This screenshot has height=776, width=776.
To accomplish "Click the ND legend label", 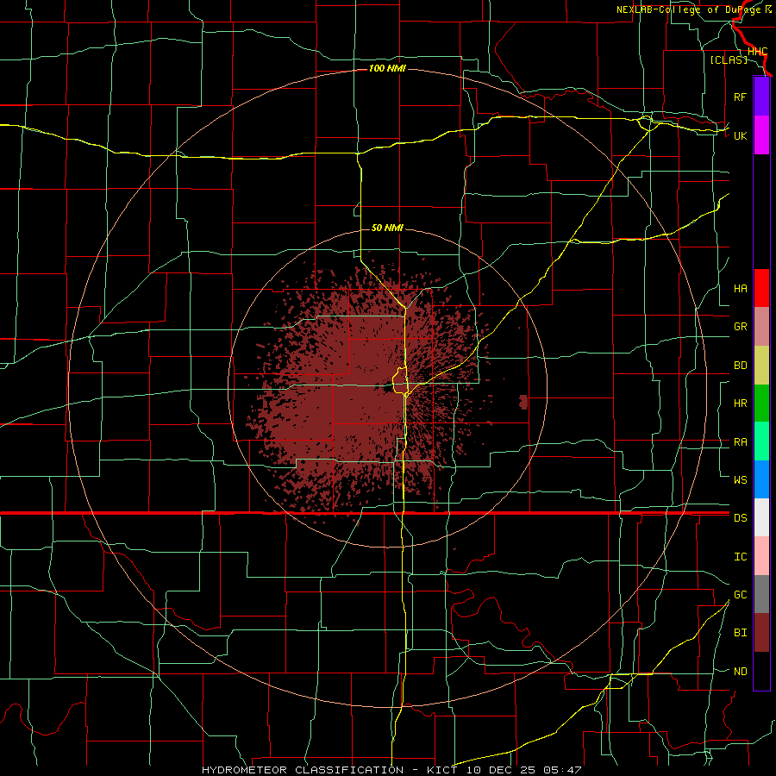I will coord(740,671).
